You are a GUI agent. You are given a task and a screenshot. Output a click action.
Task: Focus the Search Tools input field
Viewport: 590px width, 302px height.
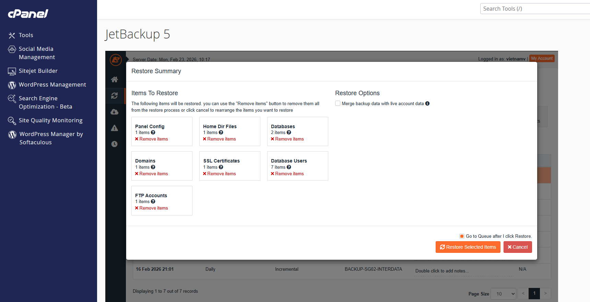(x=535, y=9)
